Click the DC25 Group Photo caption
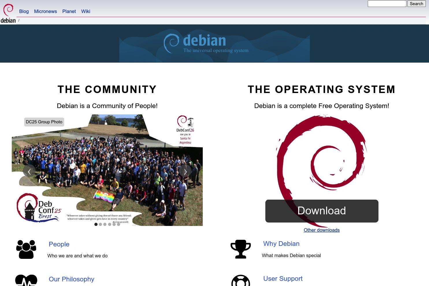The height and width of the screenshot is (286, 429). point(44,122)
